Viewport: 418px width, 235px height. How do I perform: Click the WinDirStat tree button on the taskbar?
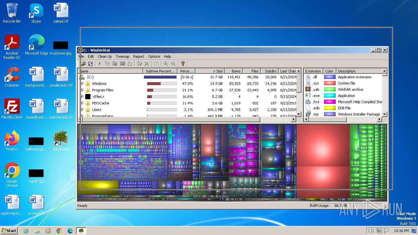pyautogui.click(x=81, y=231)
